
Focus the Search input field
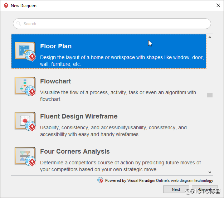click(112, 24)
